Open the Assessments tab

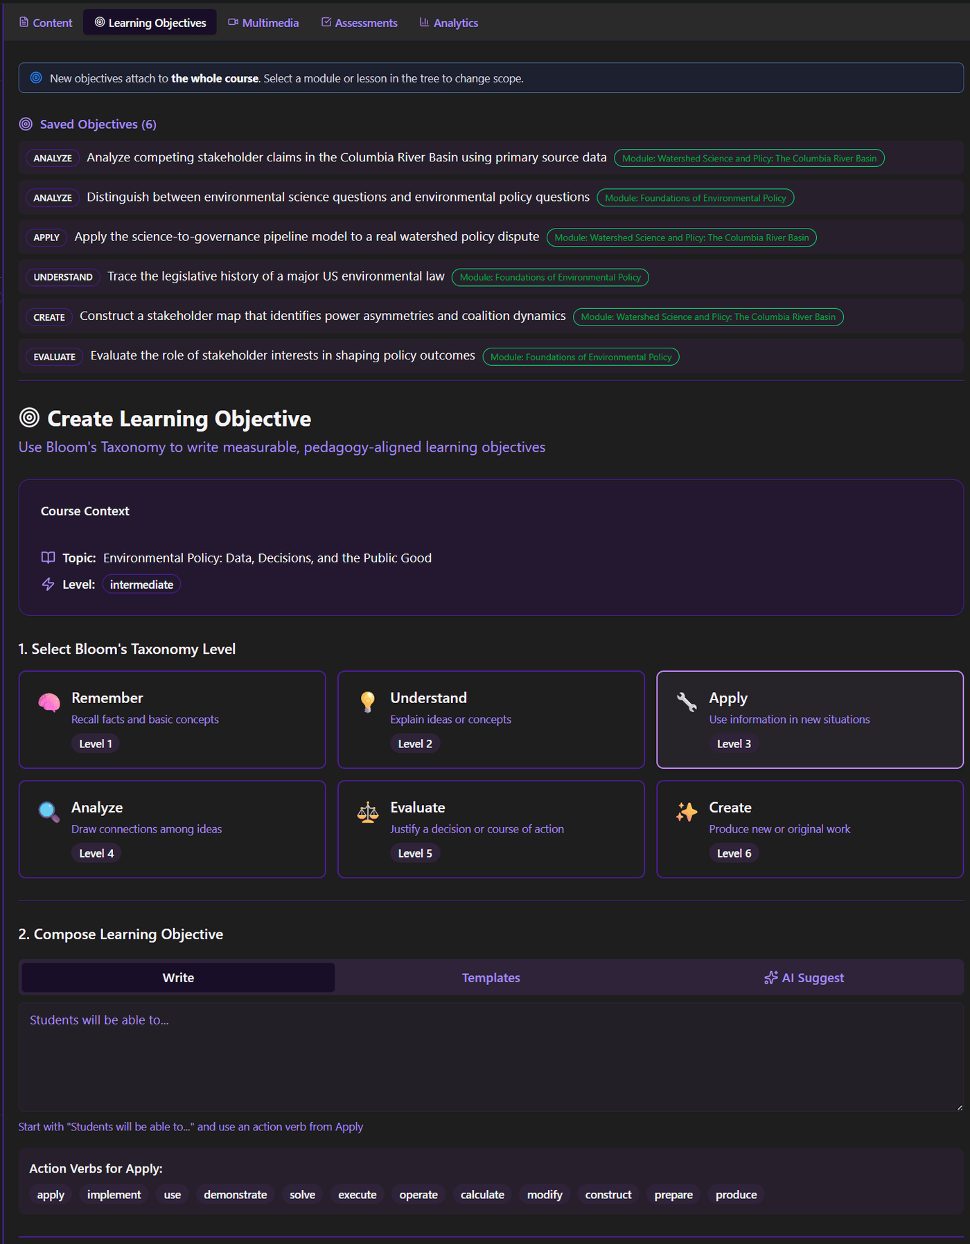[360, 23]
